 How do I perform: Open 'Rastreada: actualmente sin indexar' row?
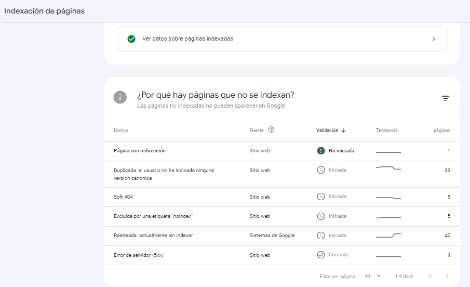point(282,236)
